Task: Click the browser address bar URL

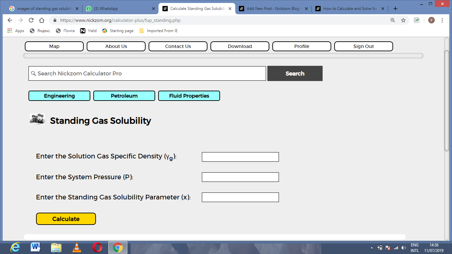Action: click(120, 20)
